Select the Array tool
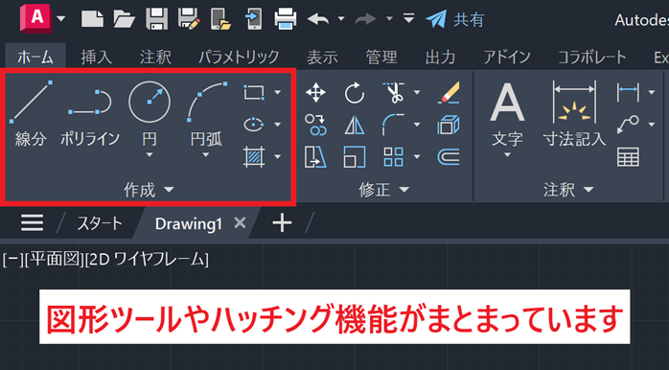The height and width of the screenshot is (370, 669). (x=393, y=156)
